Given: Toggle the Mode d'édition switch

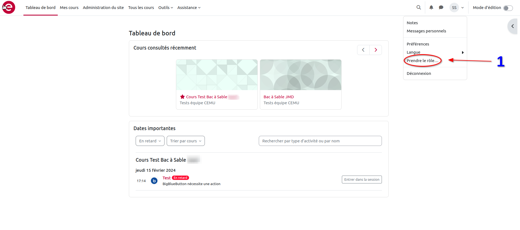Looking at the screenshot, I should (x=508, y=8).
